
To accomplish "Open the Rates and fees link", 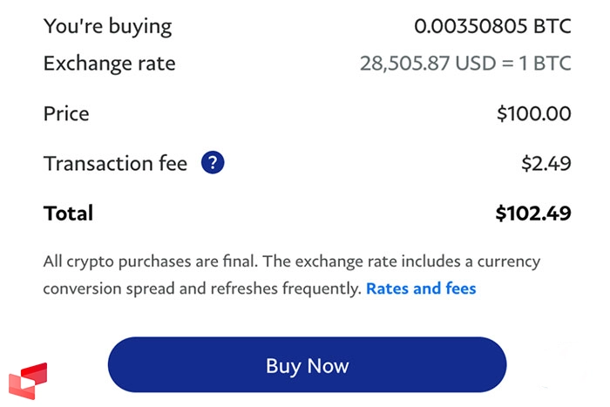I will pos(421,288).
